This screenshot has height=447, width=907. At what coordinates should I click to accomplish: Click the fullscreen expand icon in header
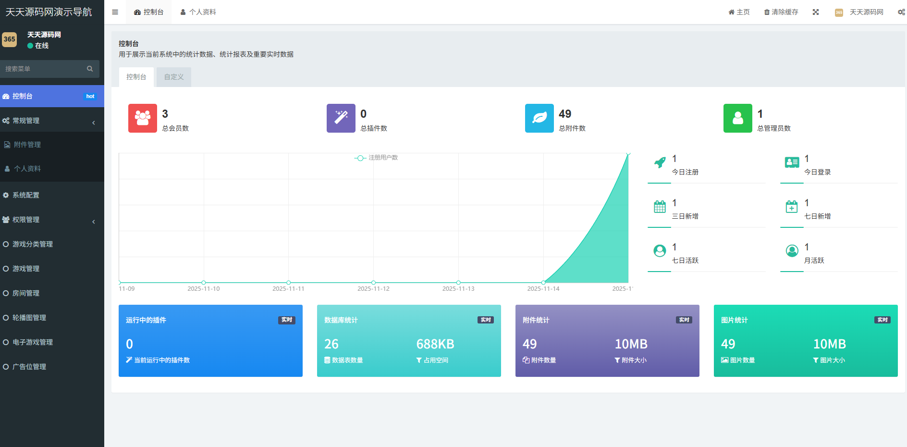pyautogui.click(x=816, y=12)
